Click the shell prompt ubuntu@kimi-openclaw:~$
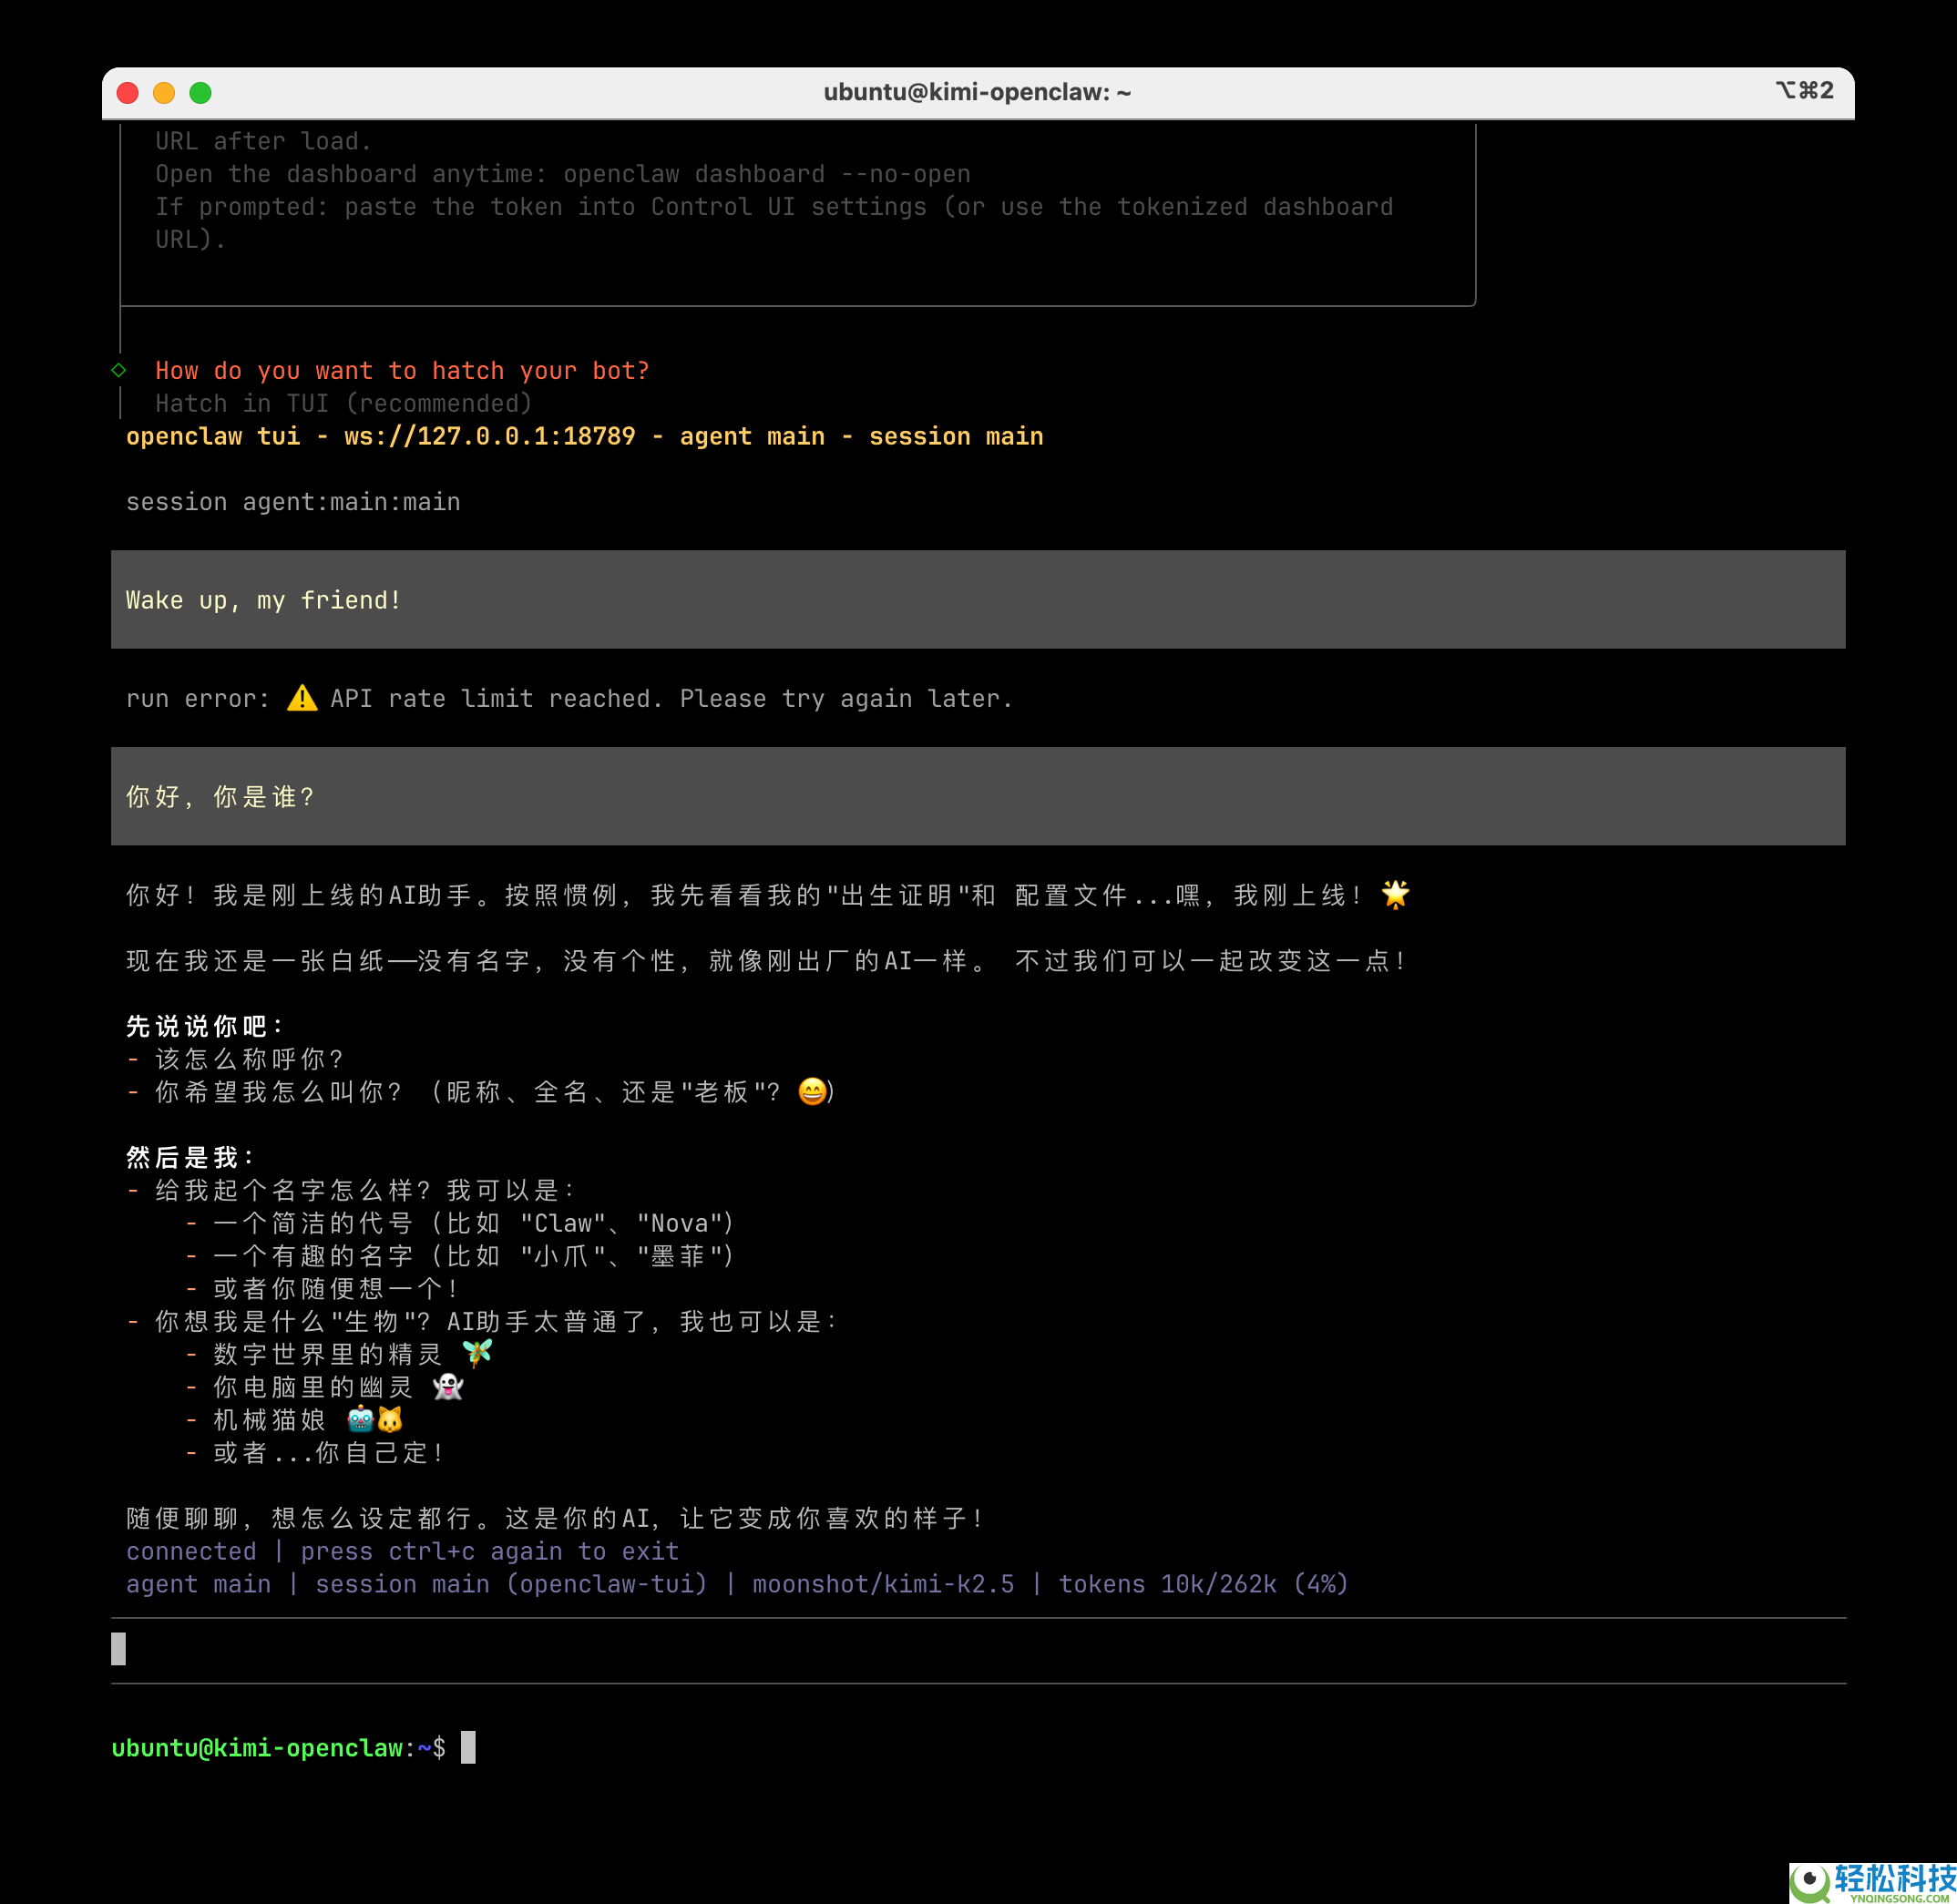Image resolution: width=1957 pixels, height=1904 pixels. 278,1747
